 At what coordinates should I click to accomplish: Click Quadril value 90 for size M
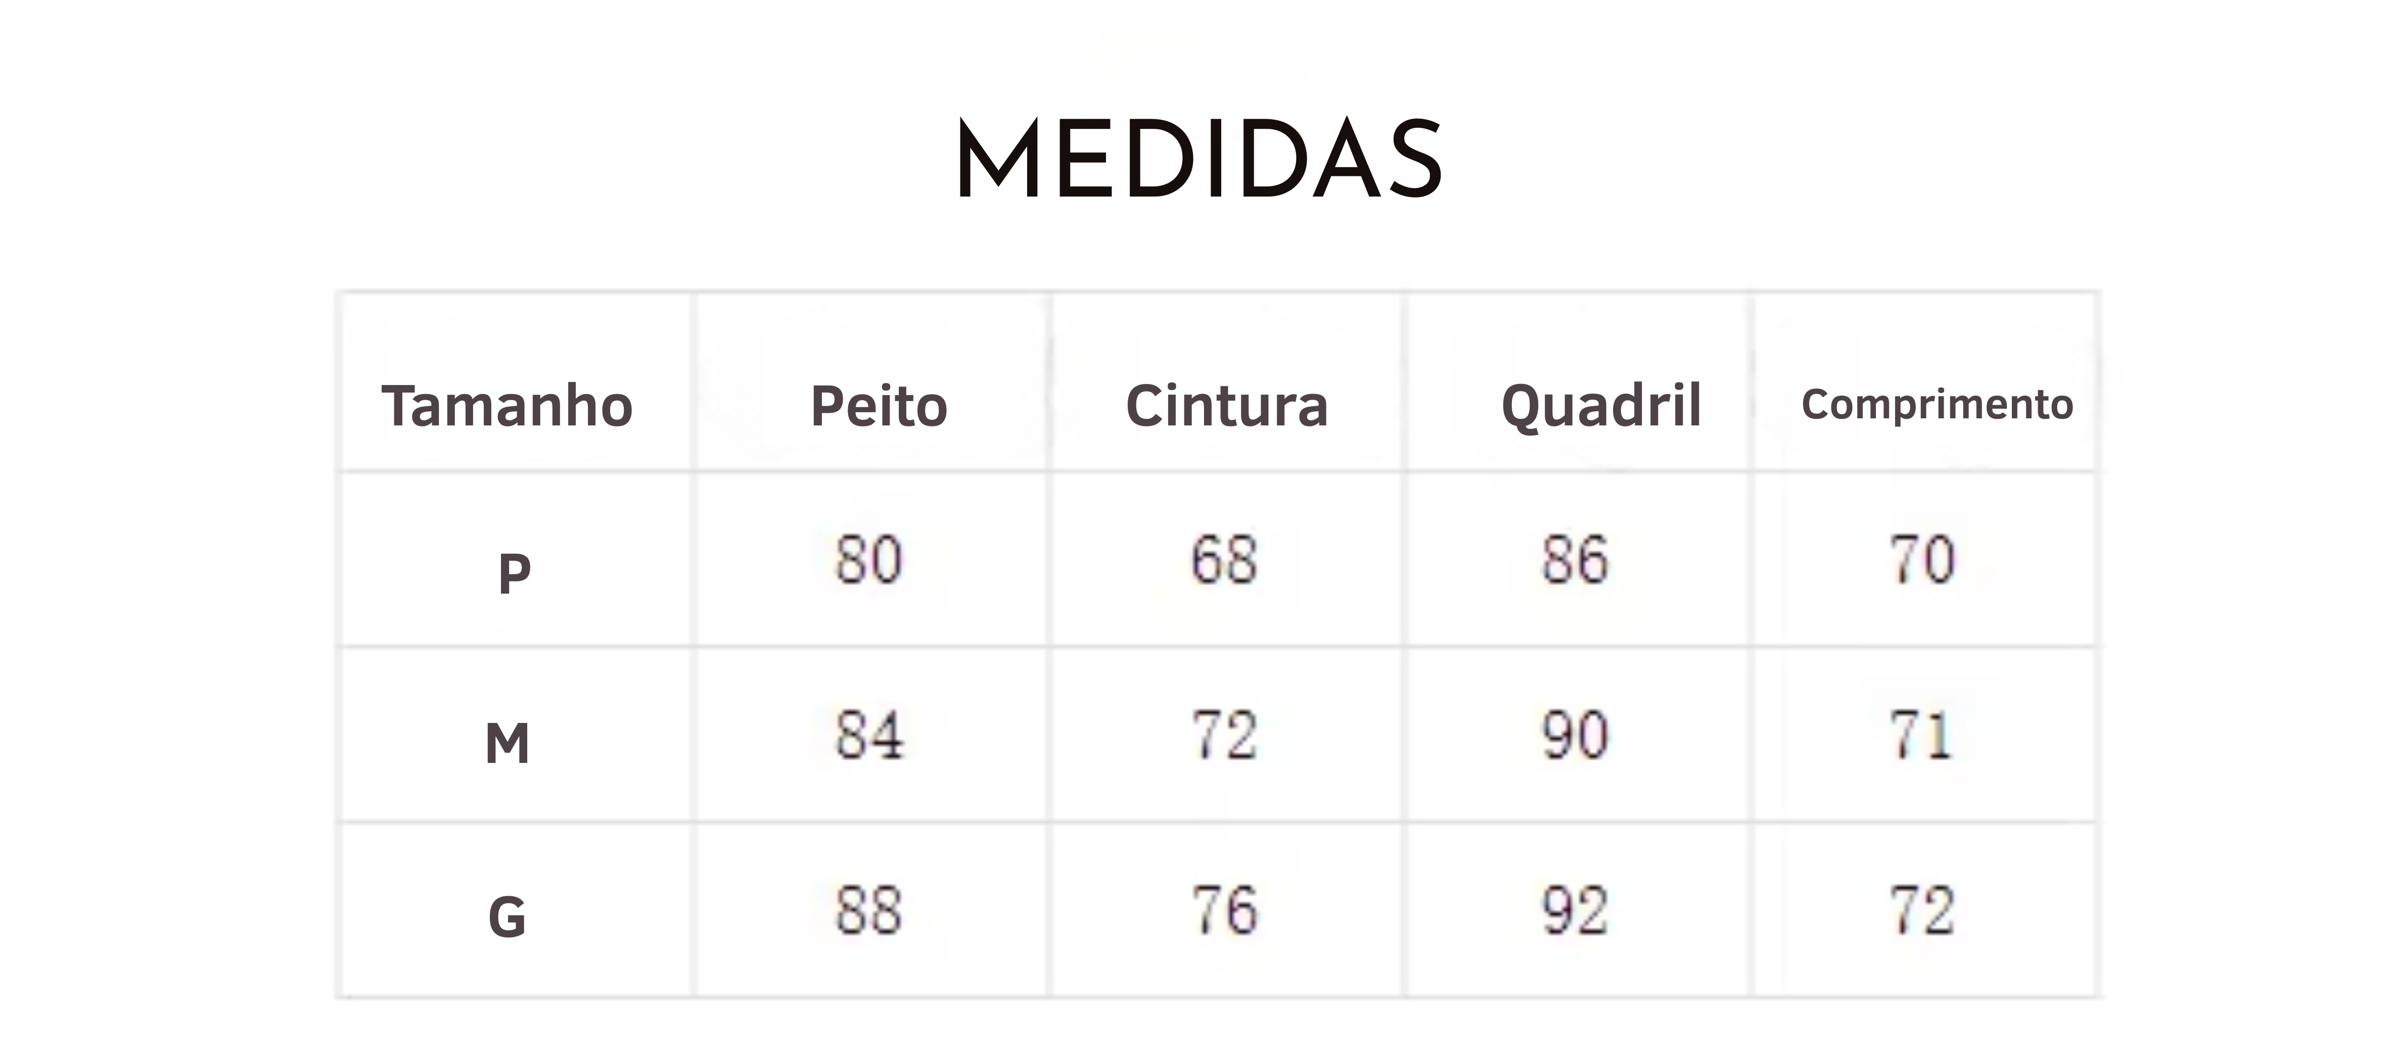1575,736
